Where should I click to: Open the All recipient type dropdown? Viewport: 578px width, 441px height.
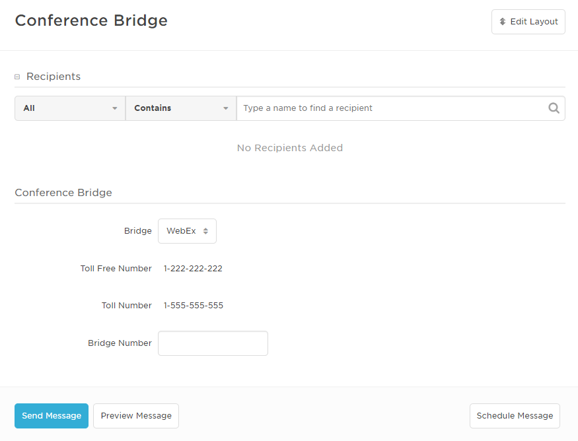tap(69, 108)
